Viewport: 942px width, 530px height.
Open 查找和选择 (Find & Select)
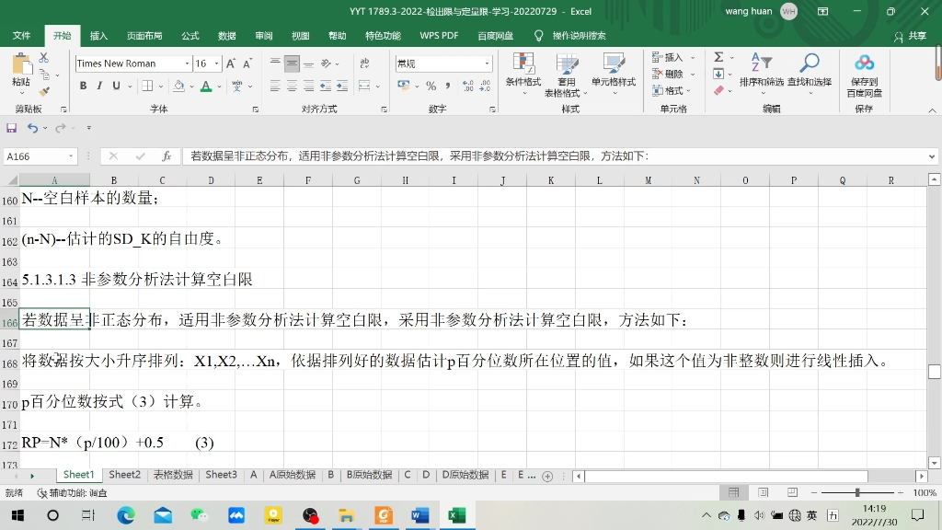pos(810,69)
